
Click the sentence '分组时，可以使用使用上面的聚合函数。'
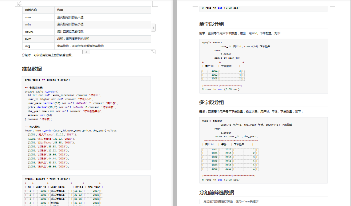47,55
